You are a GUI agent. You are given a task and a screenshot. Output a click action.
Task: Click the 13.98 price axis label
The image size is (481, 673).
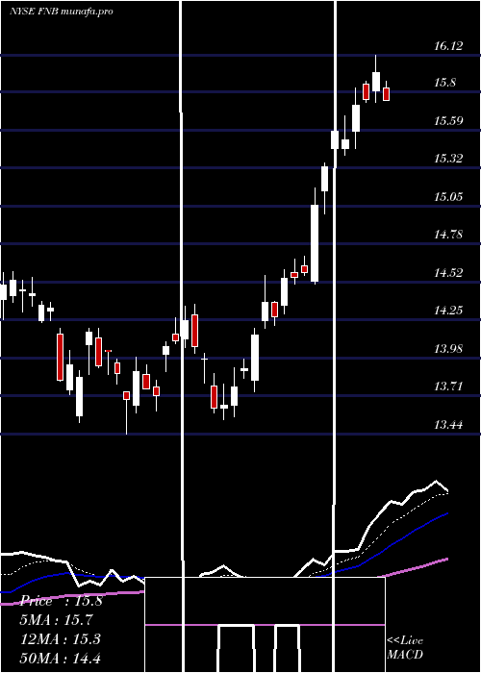(448, 348)
